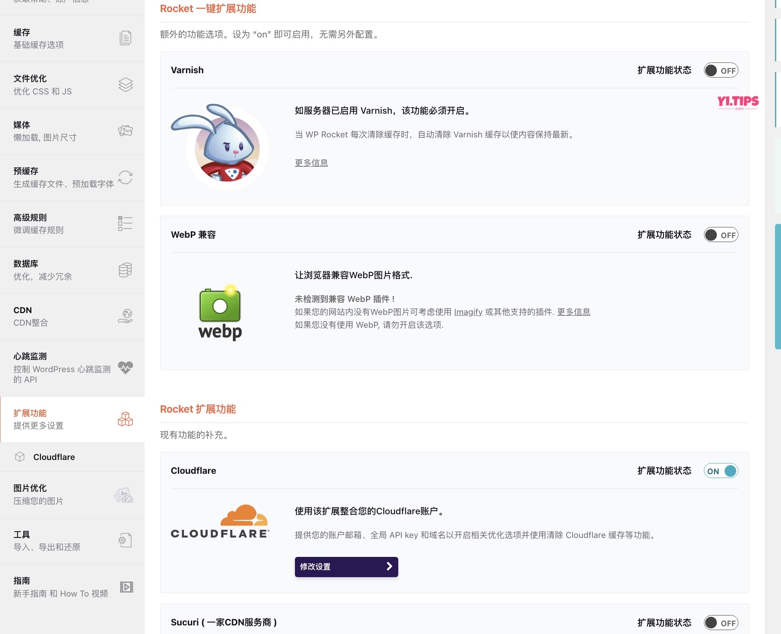
Task: Click the Varnish 更多信息 link
Action: click(x=311, y=163)
